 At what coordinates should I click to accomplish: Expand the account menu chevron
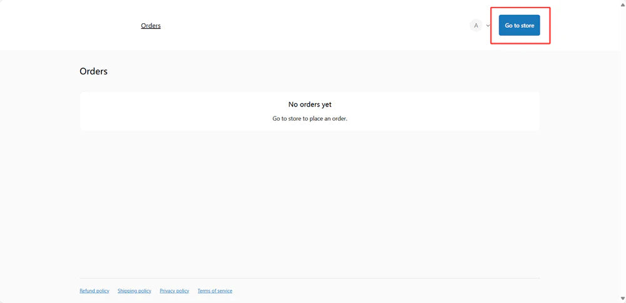(x=488, y=26)
